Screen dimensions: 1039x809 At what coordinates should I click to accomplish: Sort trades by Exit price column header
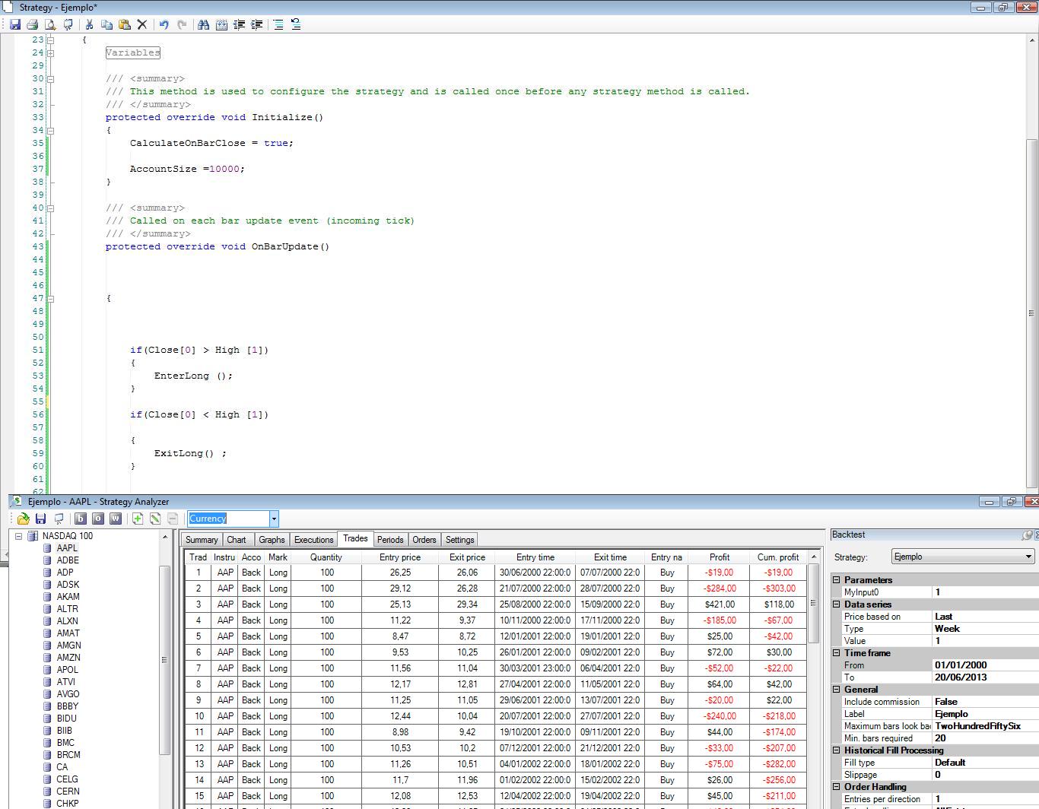[467, 557]
